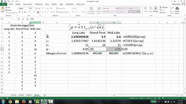Open the Sort & Filter menu
This screenshot has height=104, width=186.
(172, 10)
